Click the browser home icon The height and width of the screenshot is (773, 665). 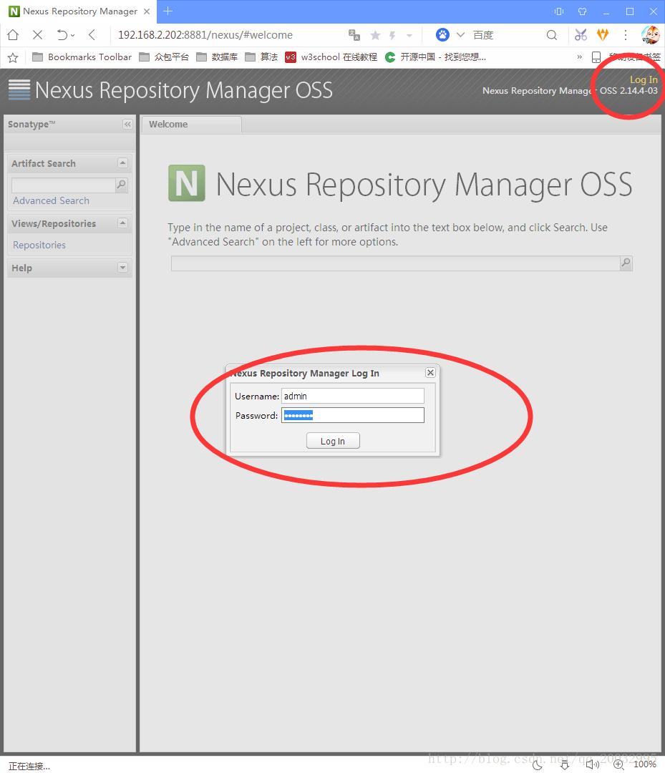tap(13, 35)
